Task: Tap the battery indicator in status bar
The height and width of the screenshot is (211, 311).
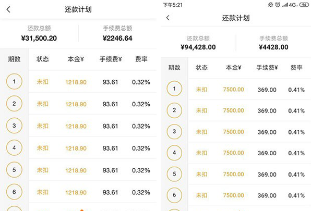Action: click(x=304, y=5)
